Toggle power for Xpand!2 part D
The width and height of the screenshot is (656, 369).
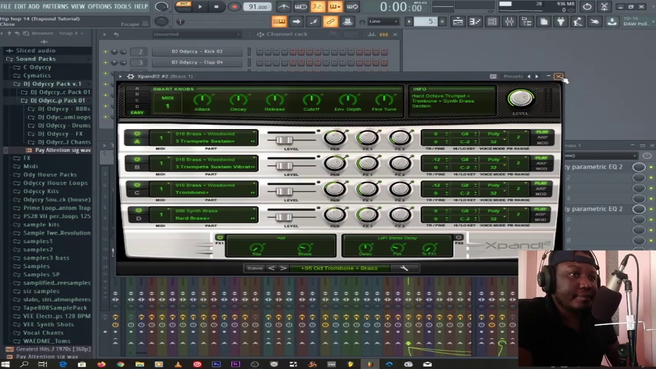[138, 211]
